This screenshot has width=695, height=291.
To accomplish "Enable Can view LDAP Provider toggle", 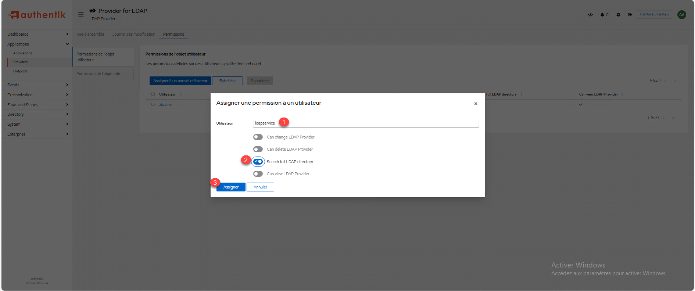I will (x=258, y=174).
